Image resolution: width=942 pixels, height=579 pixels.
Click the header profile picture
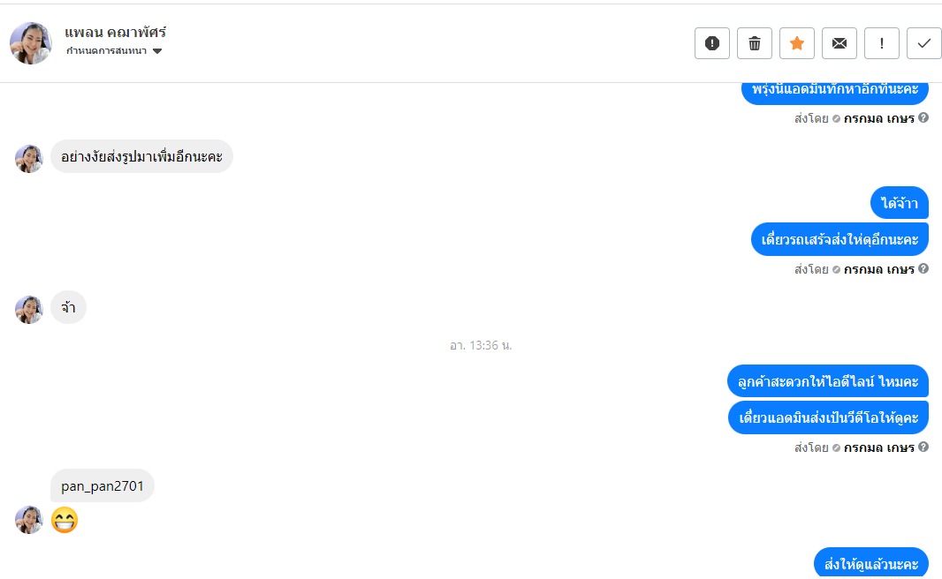(31, 43)
